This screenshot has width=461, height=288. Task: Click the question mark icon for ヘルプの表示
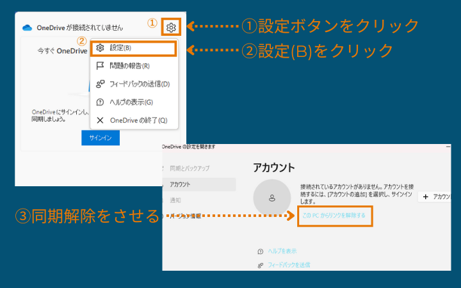tap(100, 102)
